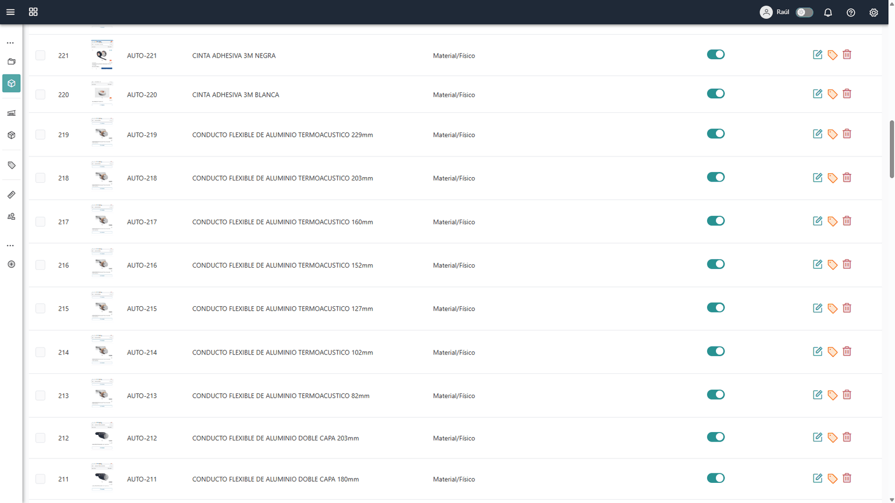Open thumbnail image of AUTO-212

click(x=102, y=436)
